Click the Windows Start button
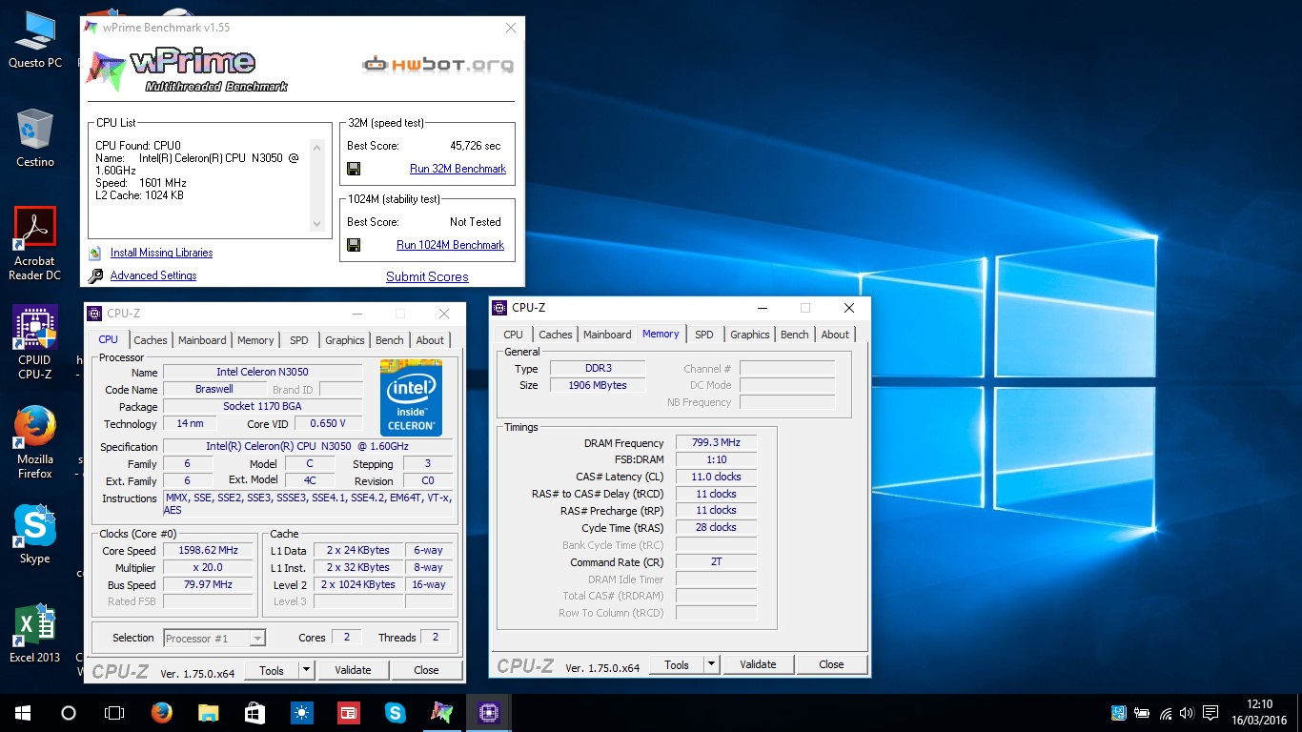This screenshot has width=1302, height=732. pos(22,712)
